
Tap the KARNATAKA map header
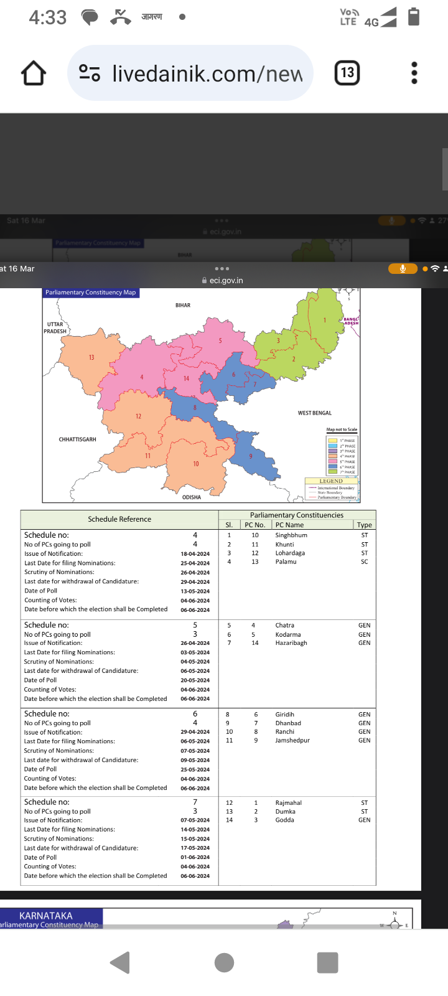(46, 916)
